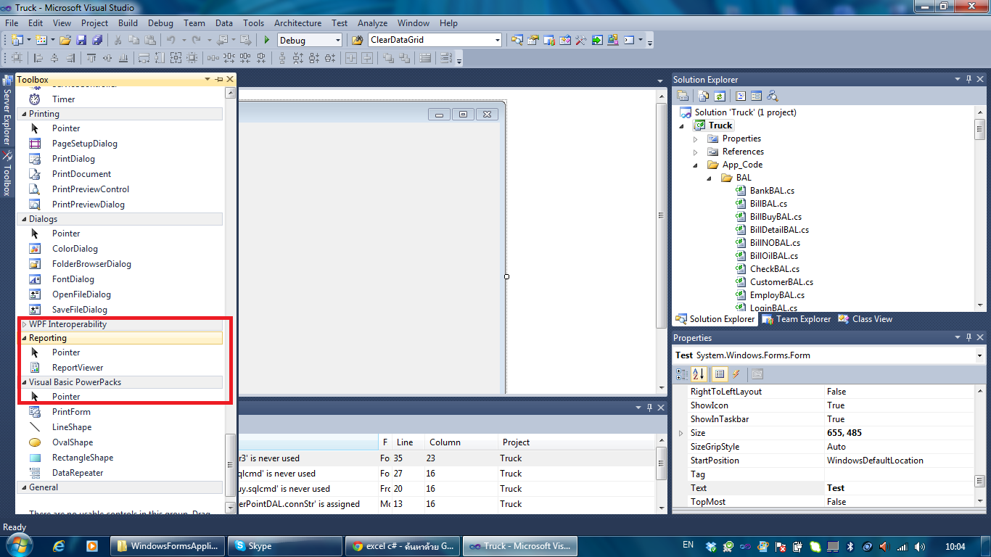Click Show All Files in Solution Explorer
The image size is (991, 557).
[x=704, y=96]
